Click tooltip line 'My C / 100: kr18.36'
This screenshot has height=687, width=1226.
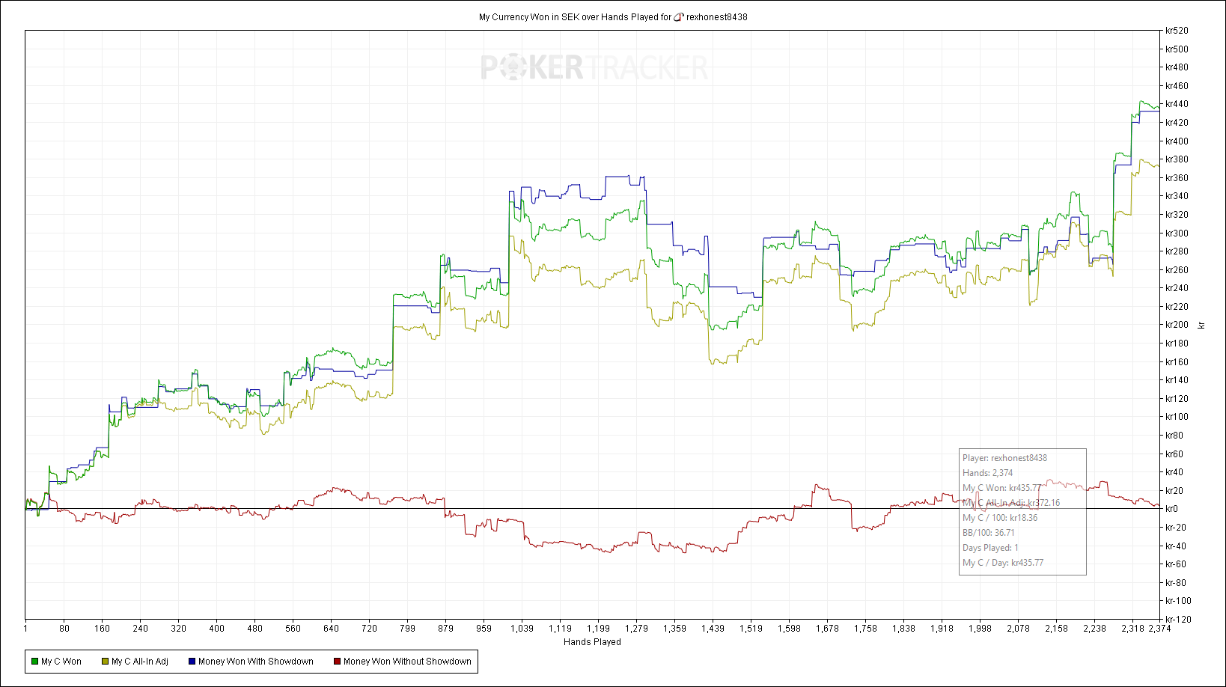click(1000, 518)
